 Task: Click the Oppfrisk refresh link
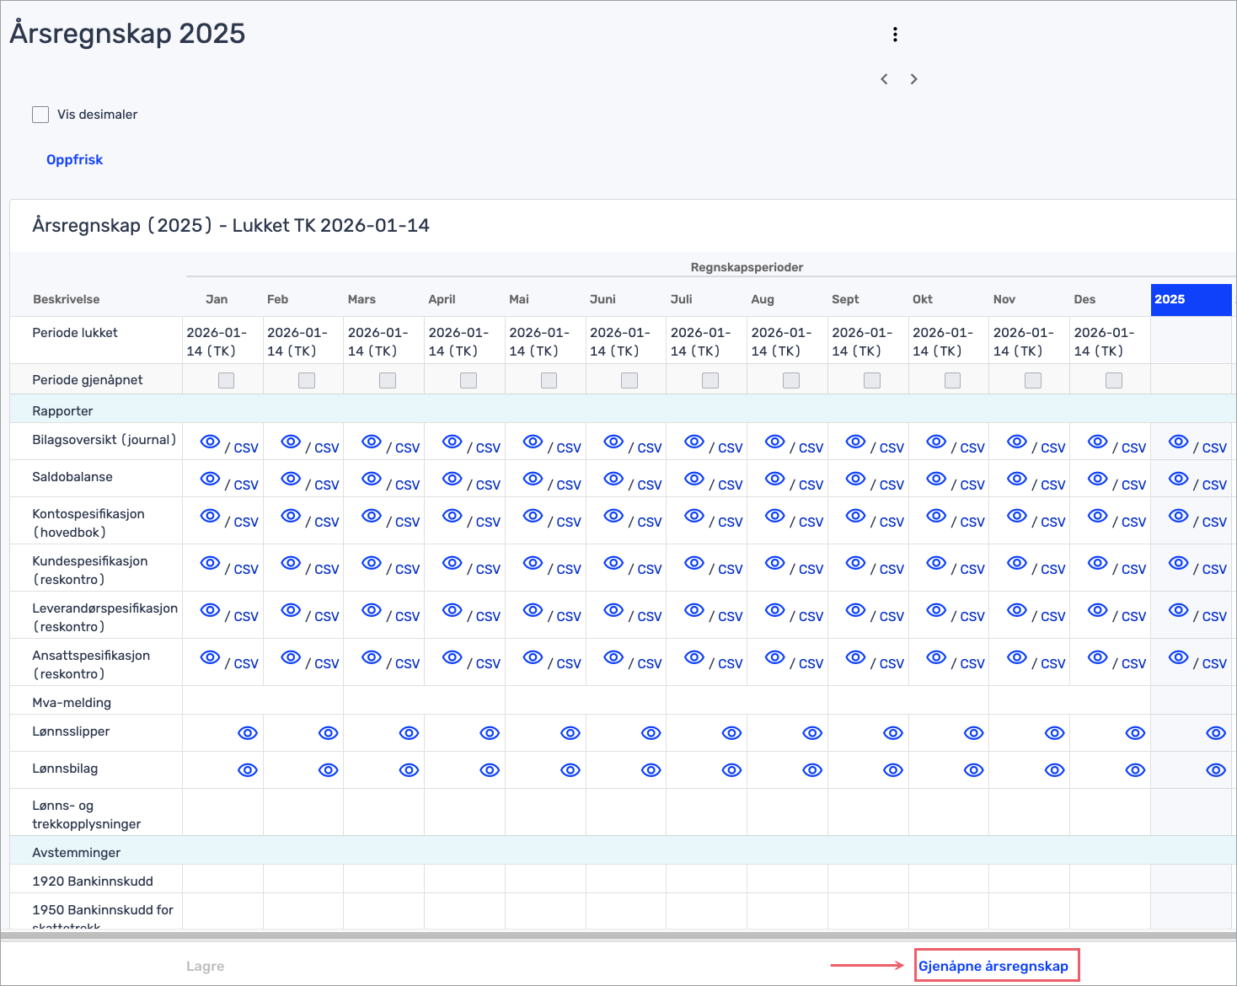(74, 160)
